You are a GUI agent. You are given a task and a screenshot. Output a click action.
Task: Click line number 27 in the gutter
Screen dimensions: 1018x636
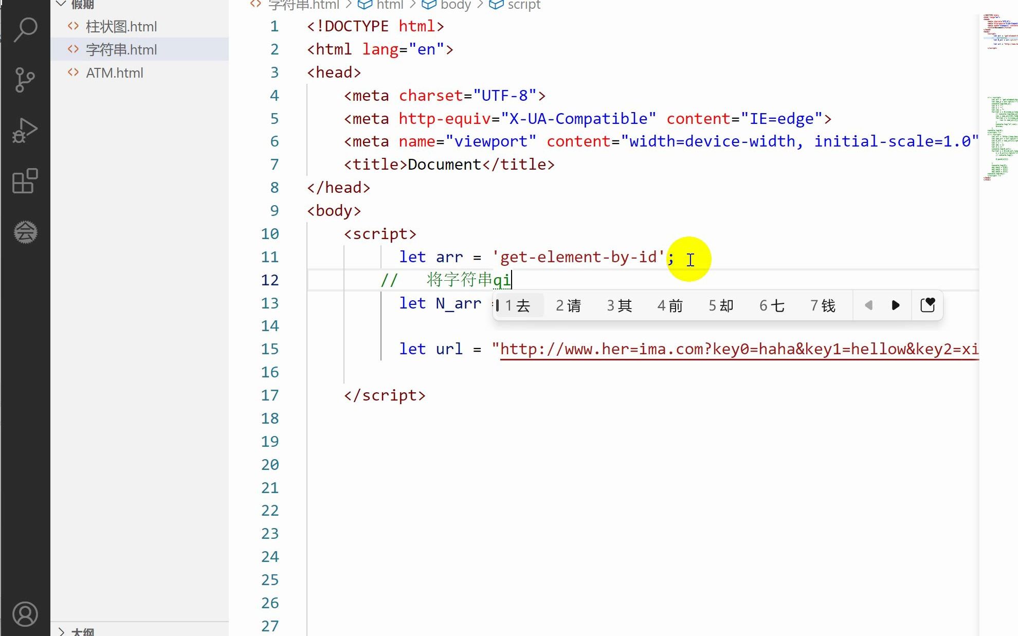[x=269, y=626]
